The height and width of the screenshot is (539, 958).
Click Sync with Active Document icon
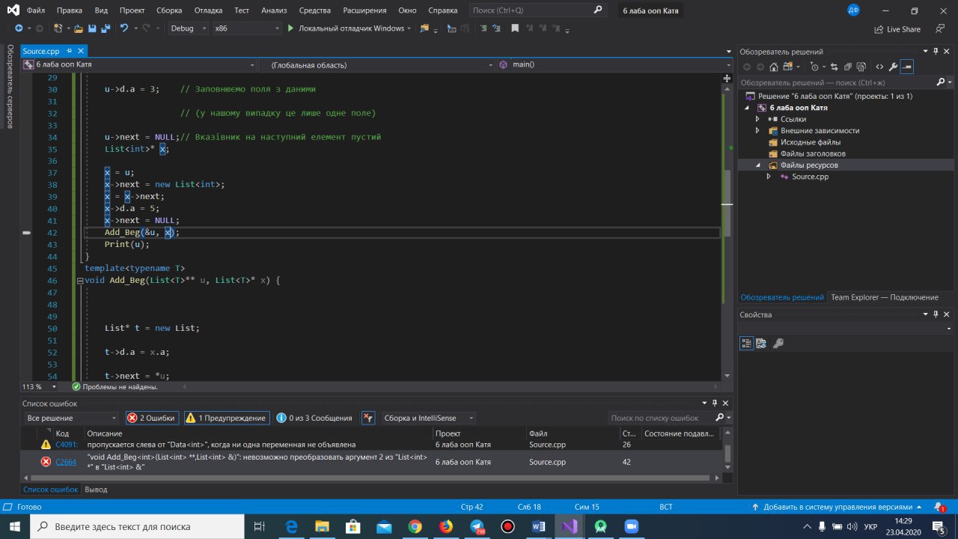832,67
